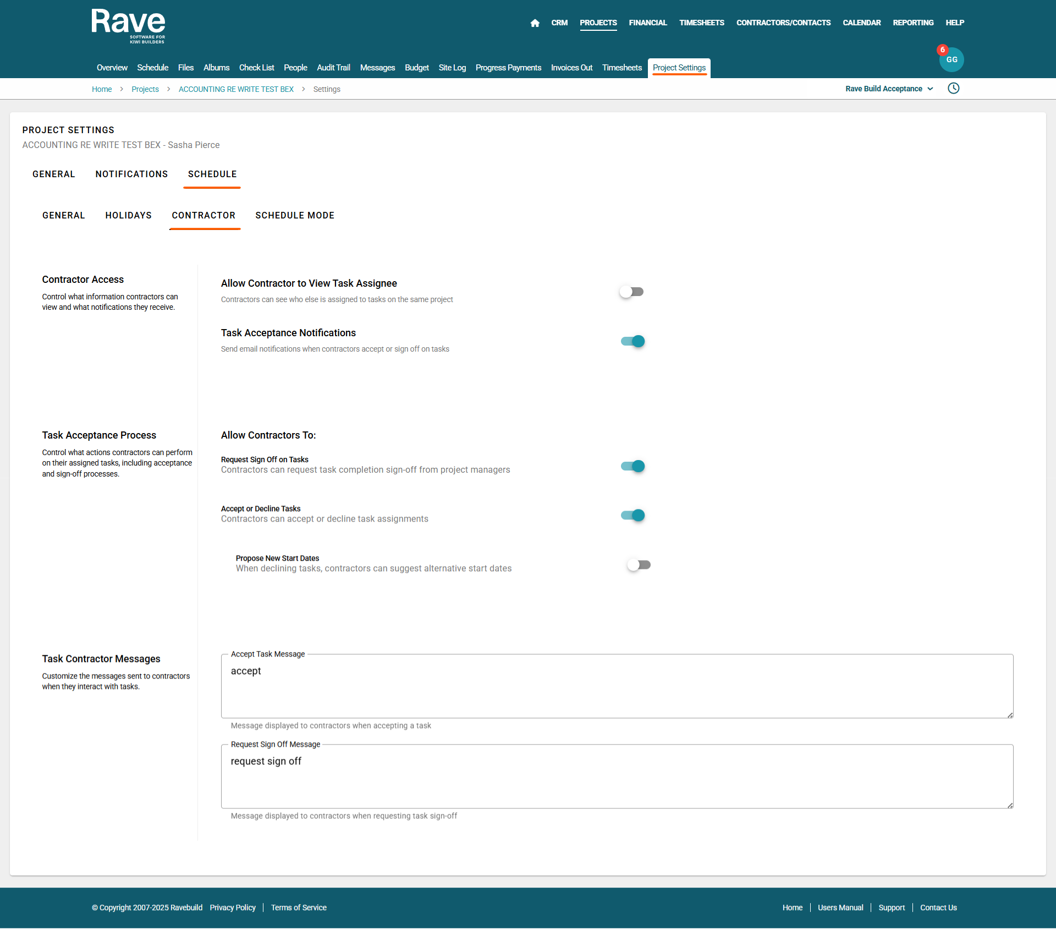Viewport: 1056px width, 930px height.
Task: Click the red notification badge showing 6
Action: point(942,50)
